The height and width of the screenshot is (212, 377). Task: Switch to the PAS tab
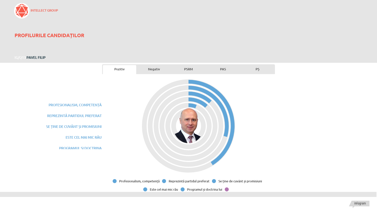coord(223,69)
